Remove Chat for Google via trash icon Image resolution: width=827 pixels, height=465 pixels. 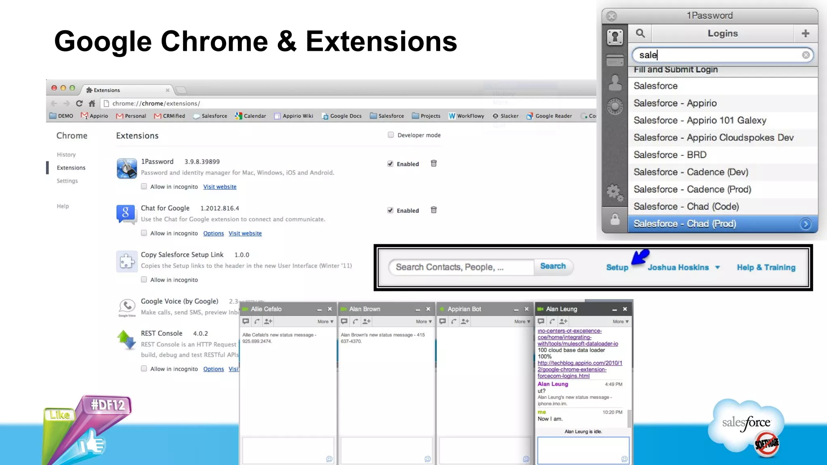point(434,210)
